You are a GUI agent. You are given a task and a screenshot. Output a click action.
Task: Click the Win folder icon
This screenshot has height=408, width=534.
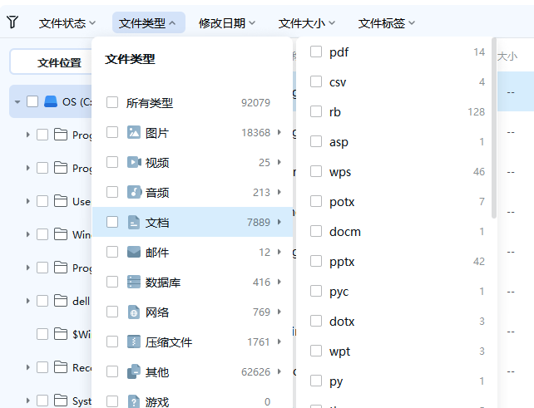tap(61, 234)
